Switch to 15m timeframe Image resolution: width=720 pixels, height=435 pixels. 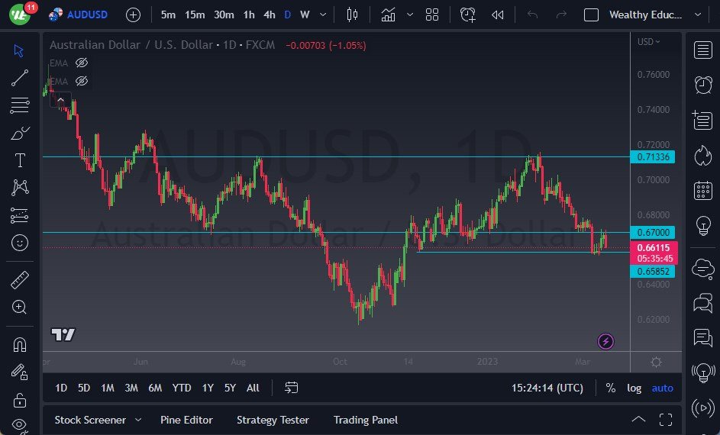pyautogui.click(x=195, y=14)
